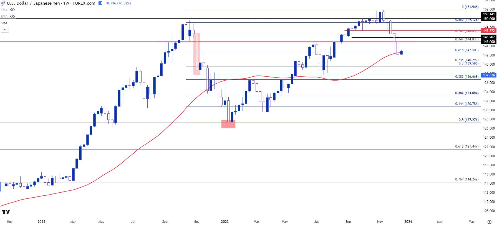Click the pink rectangle over the November 2022 drop

197,54
